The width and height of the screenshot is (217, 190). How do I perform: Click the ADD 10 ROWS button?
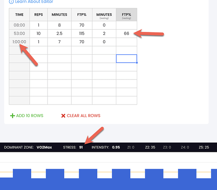click(x=27, y=116)
